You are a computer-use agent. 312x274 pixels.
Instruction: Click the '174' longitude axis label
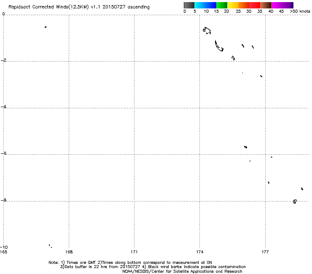point(199,252)
